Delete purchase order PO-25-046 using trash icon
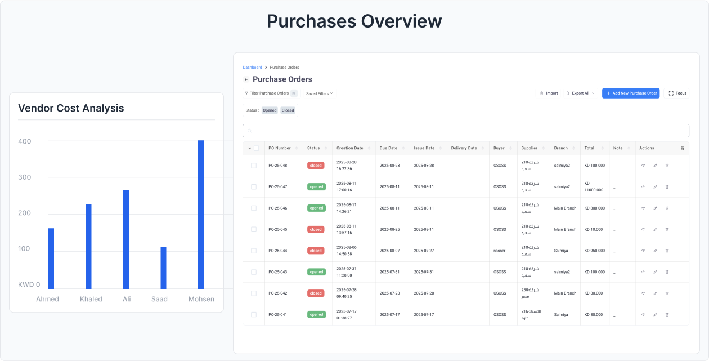Image resolution: width=709 pixels, height=361 pixels. (667, 208)
